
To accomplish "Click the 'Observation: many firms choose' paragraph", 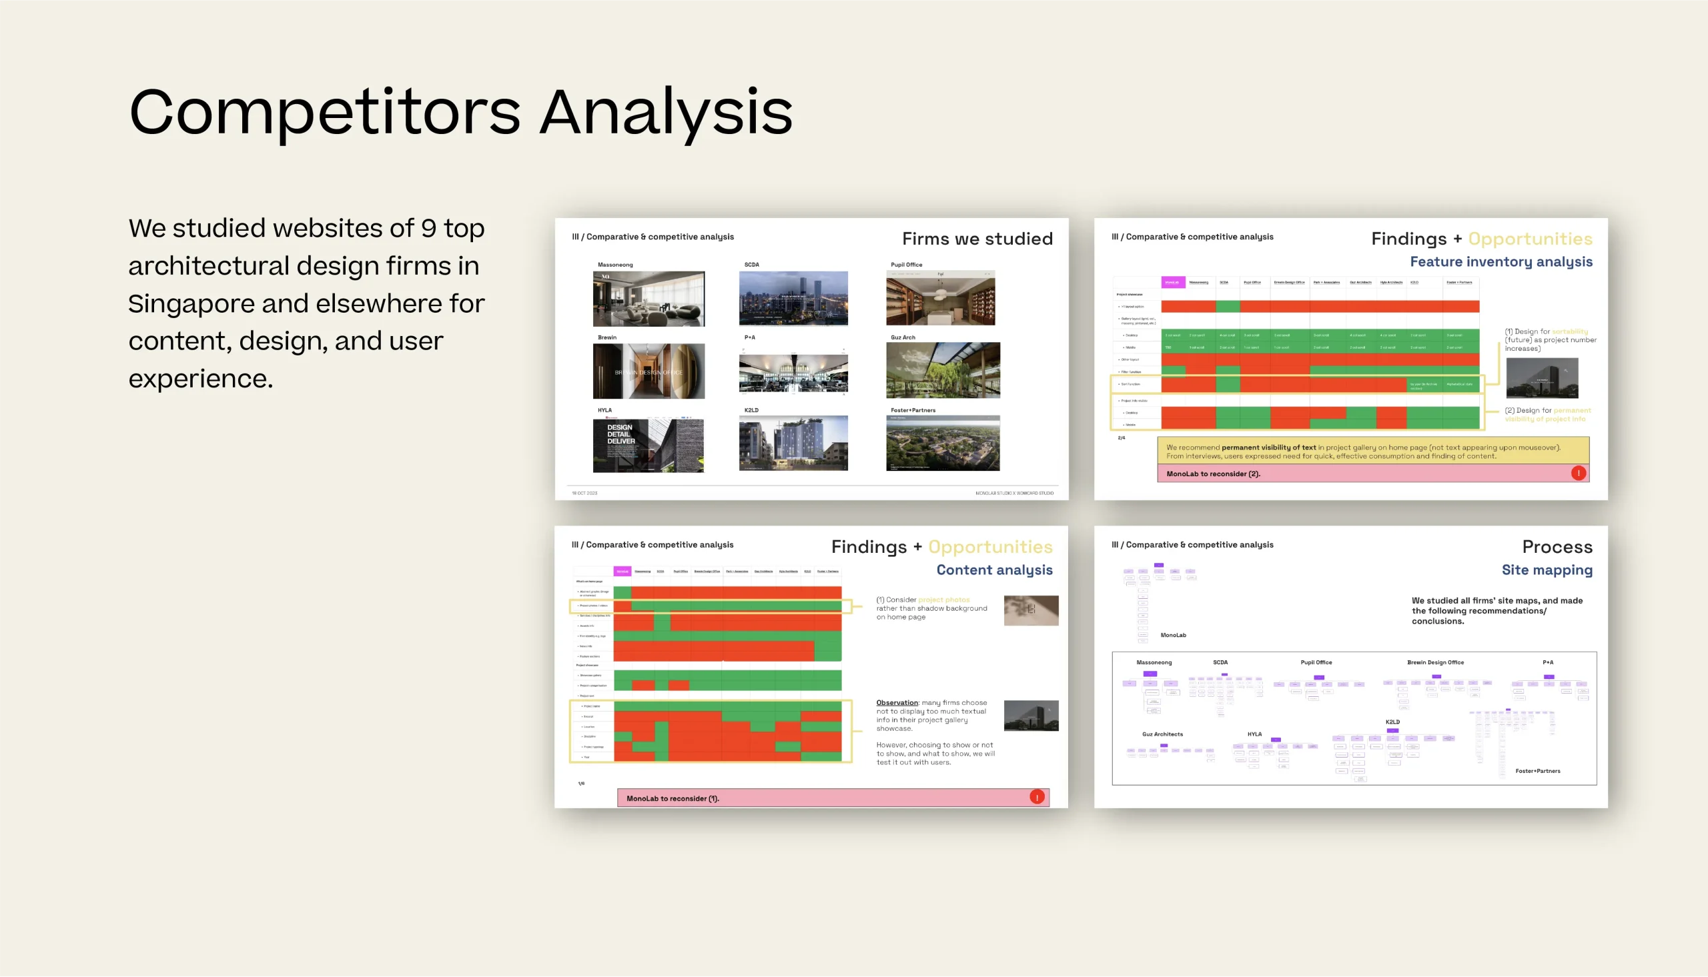I will pos(931,716).
